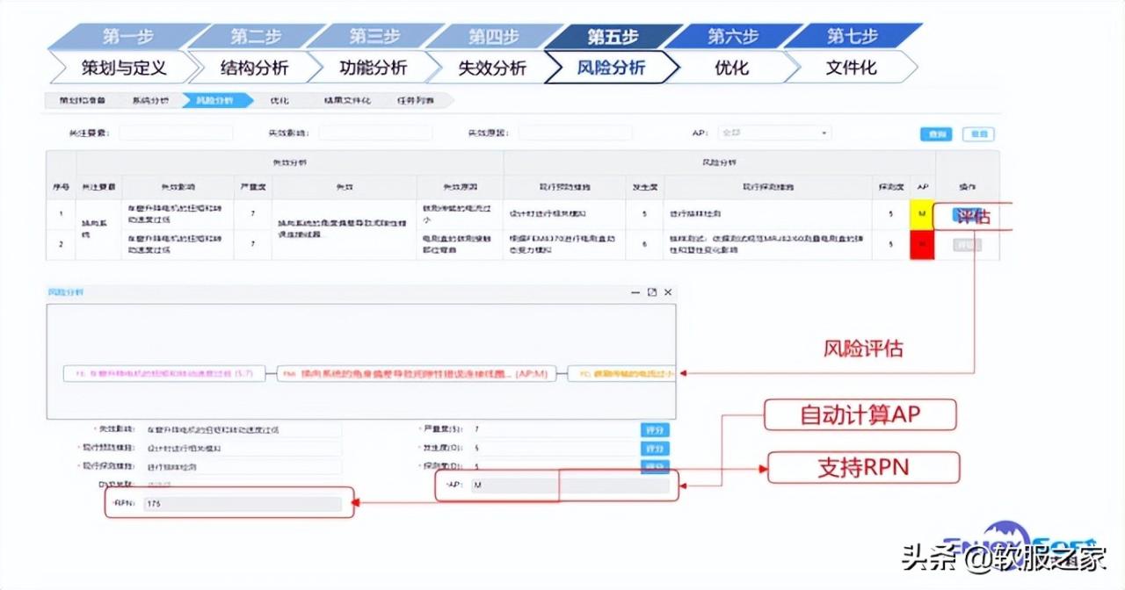Click the 重置 reset button
1125x590 pixels.
978,133
